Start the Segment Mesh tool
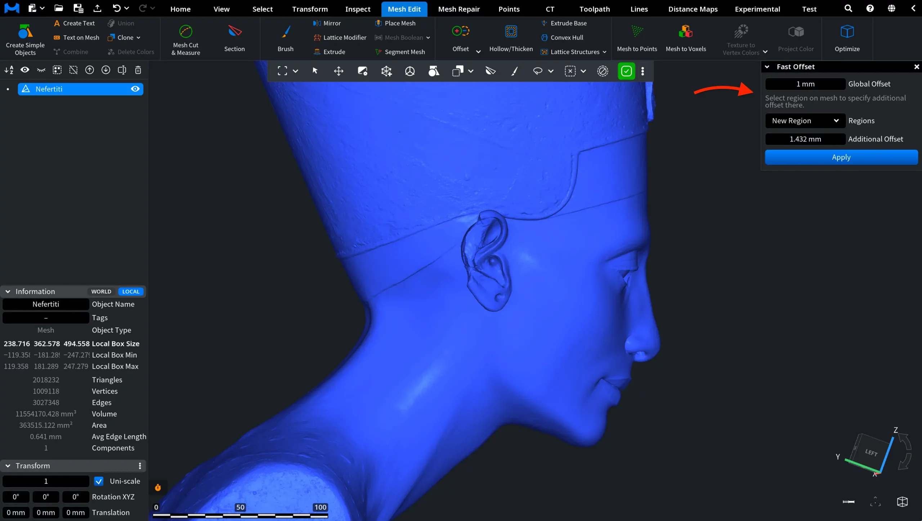 pos(400,52)
